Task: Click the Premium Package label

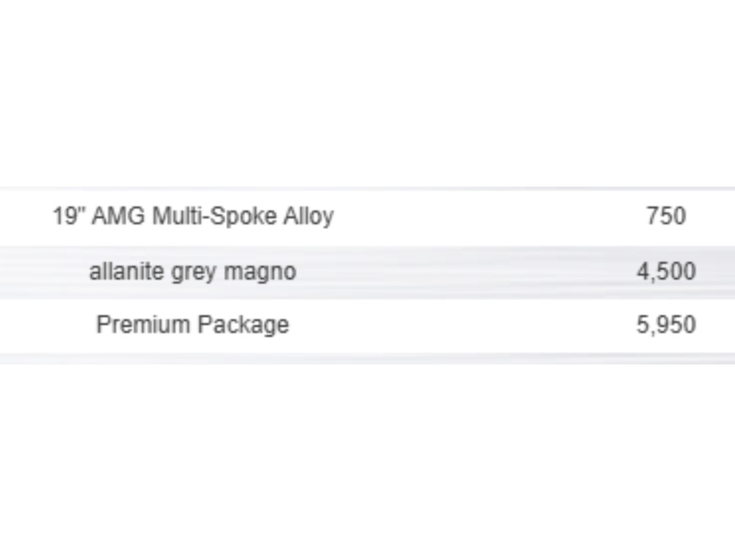Action: click(x=192, y=324)
